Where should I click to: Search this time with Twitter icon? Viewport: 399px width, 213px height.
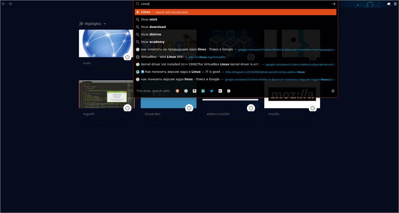[212, 91]
